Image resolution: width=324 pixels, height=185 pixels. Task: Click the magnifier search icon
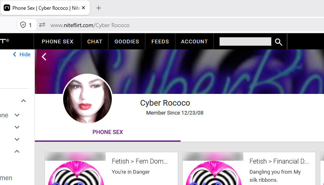(x=279, y=42)
